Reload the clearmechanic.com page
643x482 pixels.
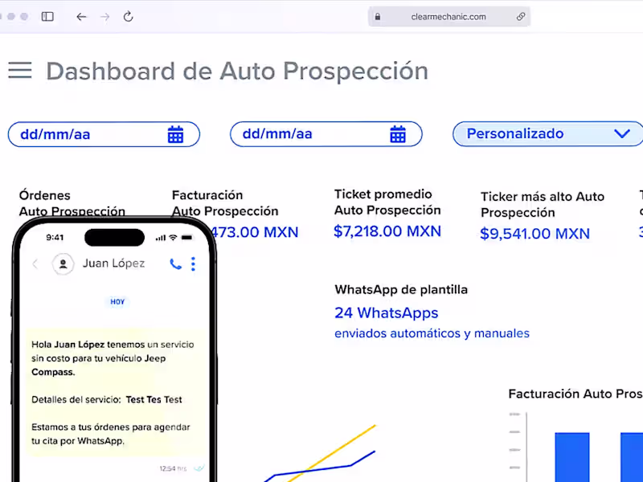click(x=129, y=16)
